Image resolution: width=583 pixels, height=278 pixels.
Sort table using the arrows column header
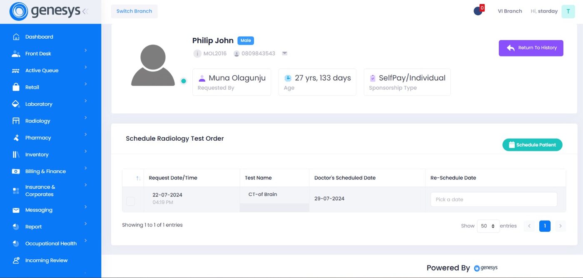tap(138, 178)
